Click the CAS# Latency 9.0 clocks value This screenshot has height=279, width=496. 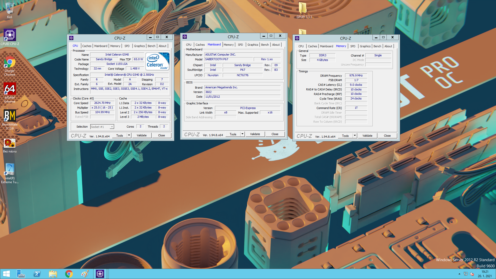click(356, 85)
